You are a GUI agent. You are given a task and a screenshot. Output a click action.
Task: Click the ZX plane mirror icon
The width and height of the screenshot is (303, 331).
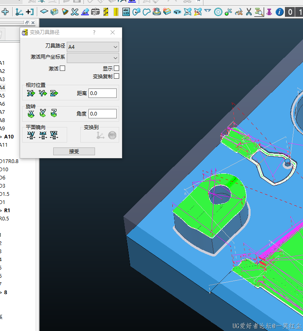pyautogui.click(x=43, y=135)
